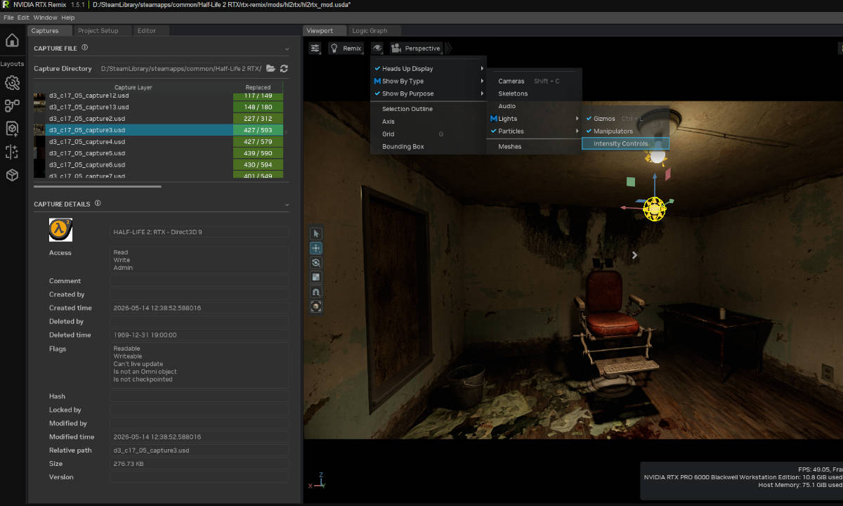Open the asset ingestion layout icon
The width and height of the screenshot is (843, 506).
[x=12, y=129]
